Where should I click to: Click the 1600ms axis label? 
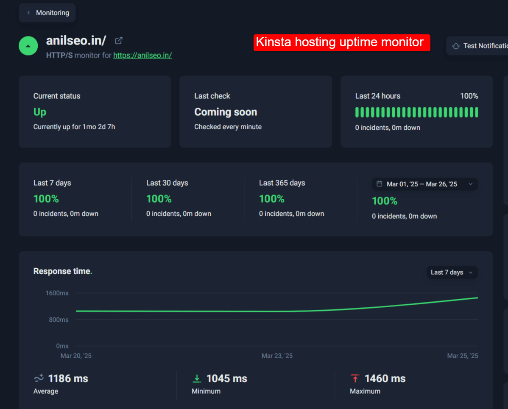[57, 293]
